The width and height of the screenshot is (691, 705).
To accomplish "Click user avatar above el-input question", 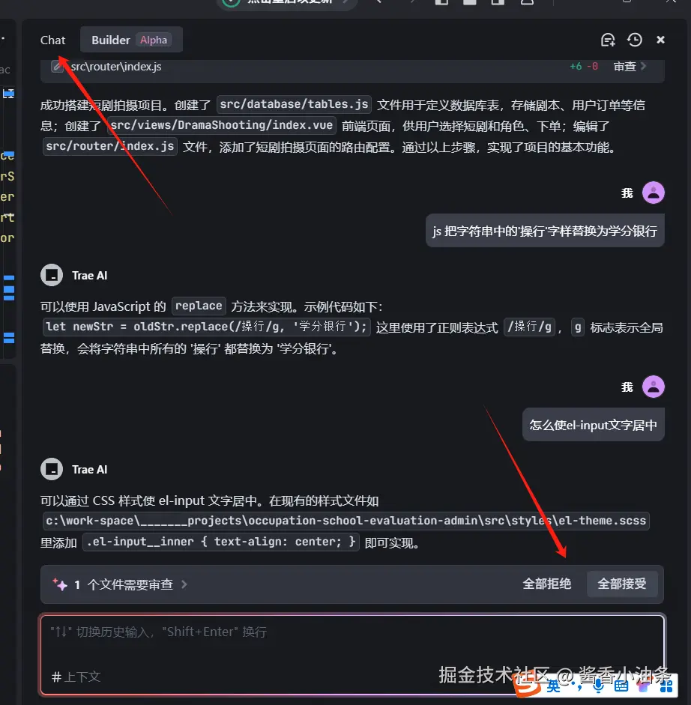I will (x=654, y=387).
